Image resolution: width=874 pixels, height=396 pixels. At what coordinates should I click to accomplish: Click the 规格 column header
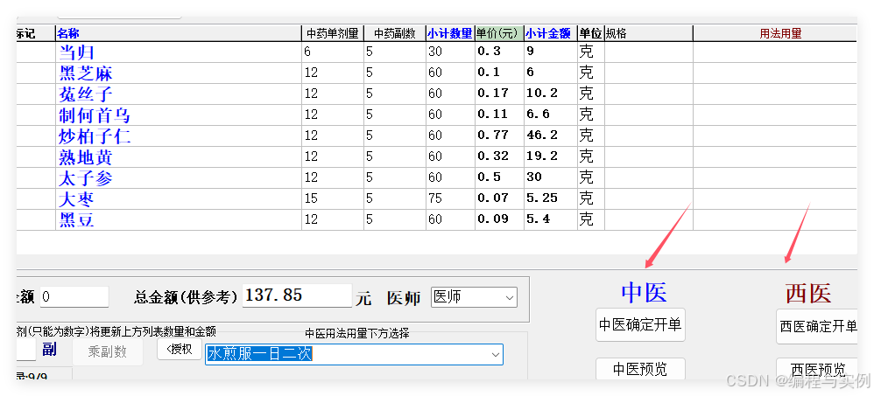pos(649,33)
